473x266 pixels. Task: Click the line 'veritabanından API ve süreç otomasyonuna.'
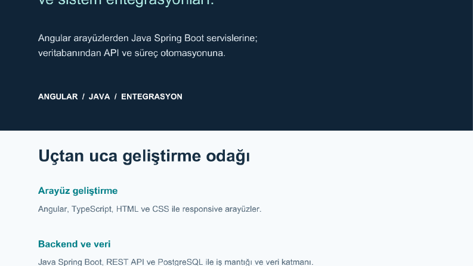[132, 53]
